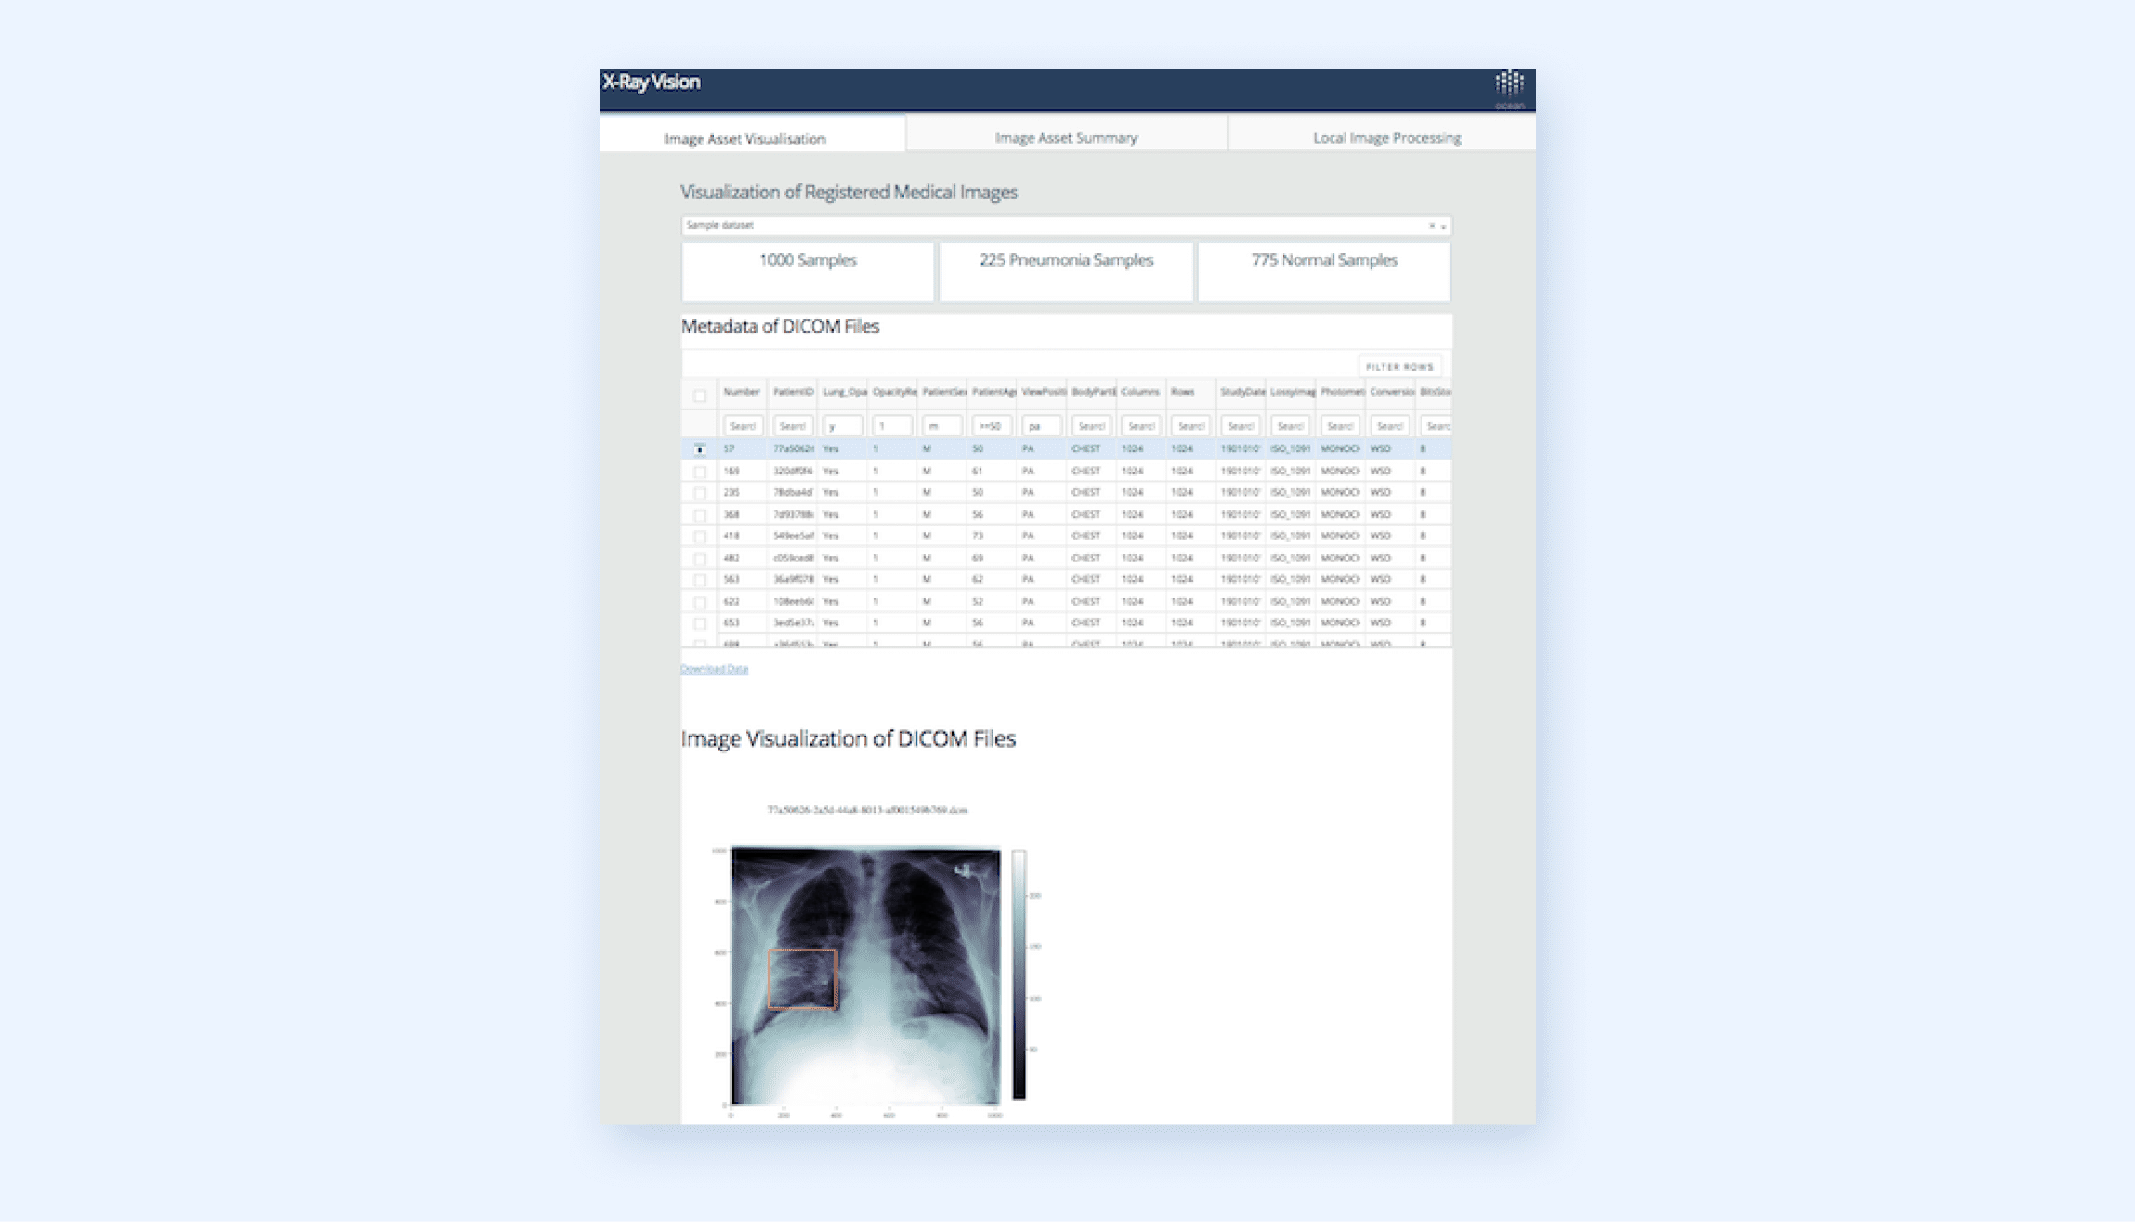Open the Local Image Processing tab

pos(1386,138)
